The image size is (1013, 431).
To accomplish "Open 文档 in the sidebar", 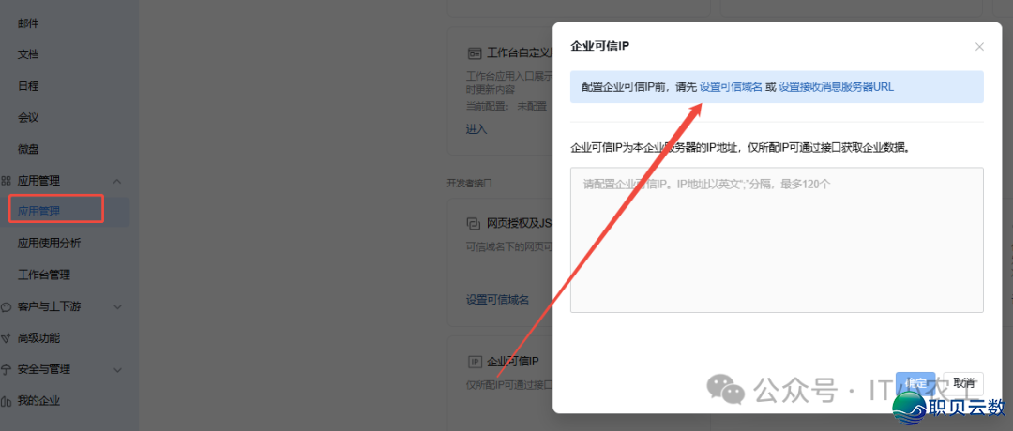I will pos(28,55).
